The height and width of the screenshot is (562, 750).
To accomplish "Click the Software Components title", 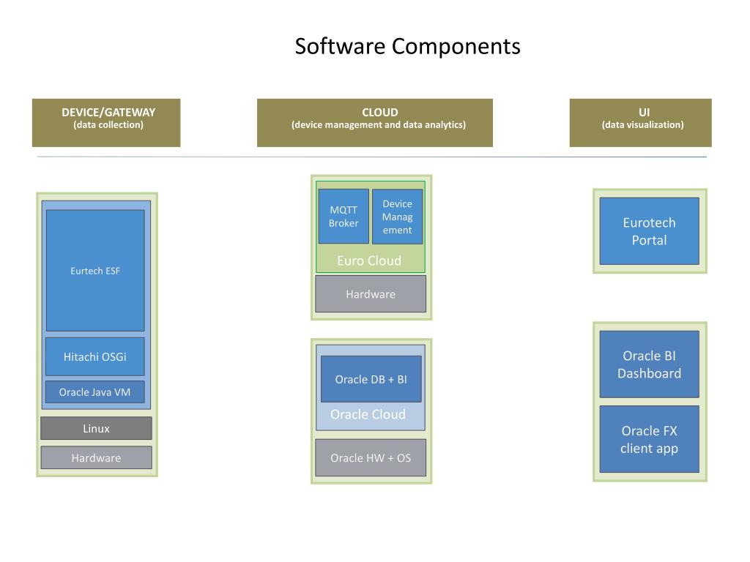I will click(407, 46).
